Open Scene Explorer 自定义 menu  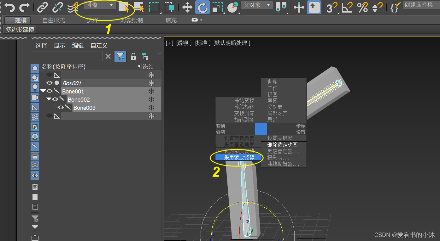pos(99,46)
